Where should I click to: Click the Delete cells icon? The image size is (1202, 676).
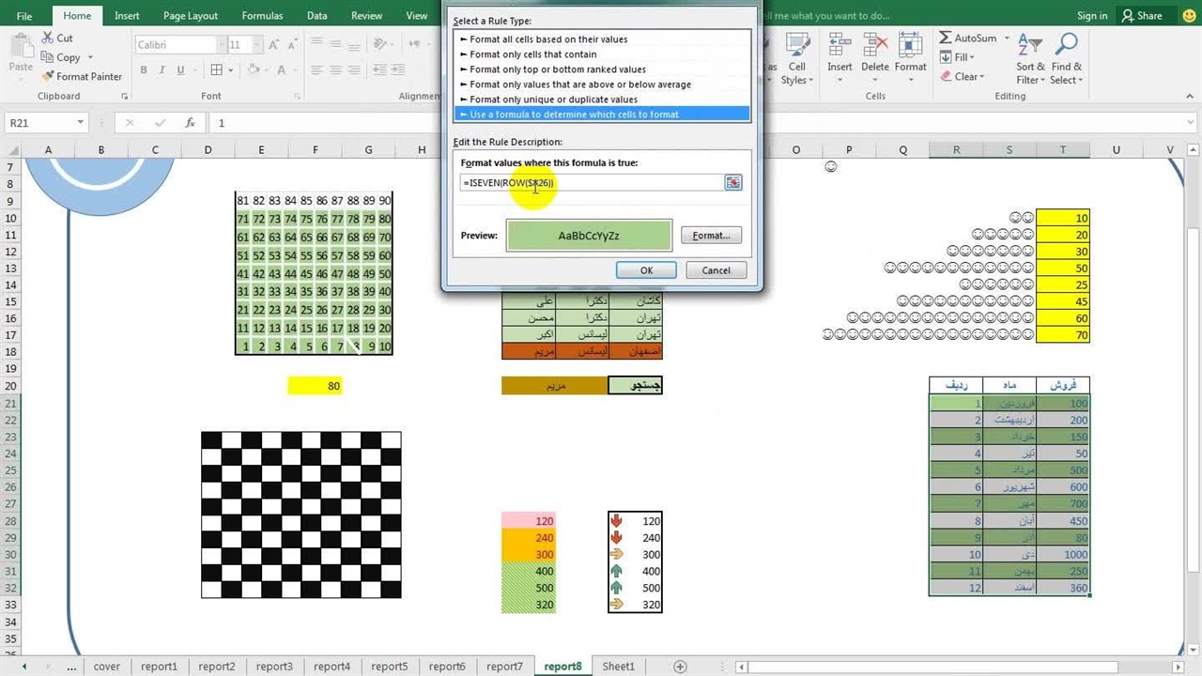(x=874, y=48)
